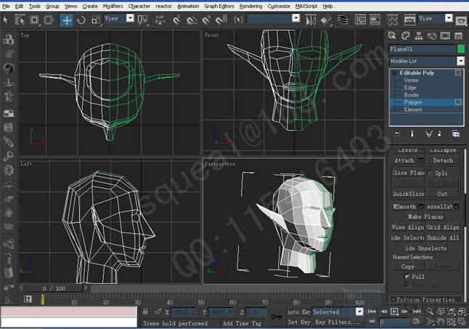The width and height of the screenshot is (469, 329).
Task: Click the Plane01 object name field
Action: pos(422,49)
